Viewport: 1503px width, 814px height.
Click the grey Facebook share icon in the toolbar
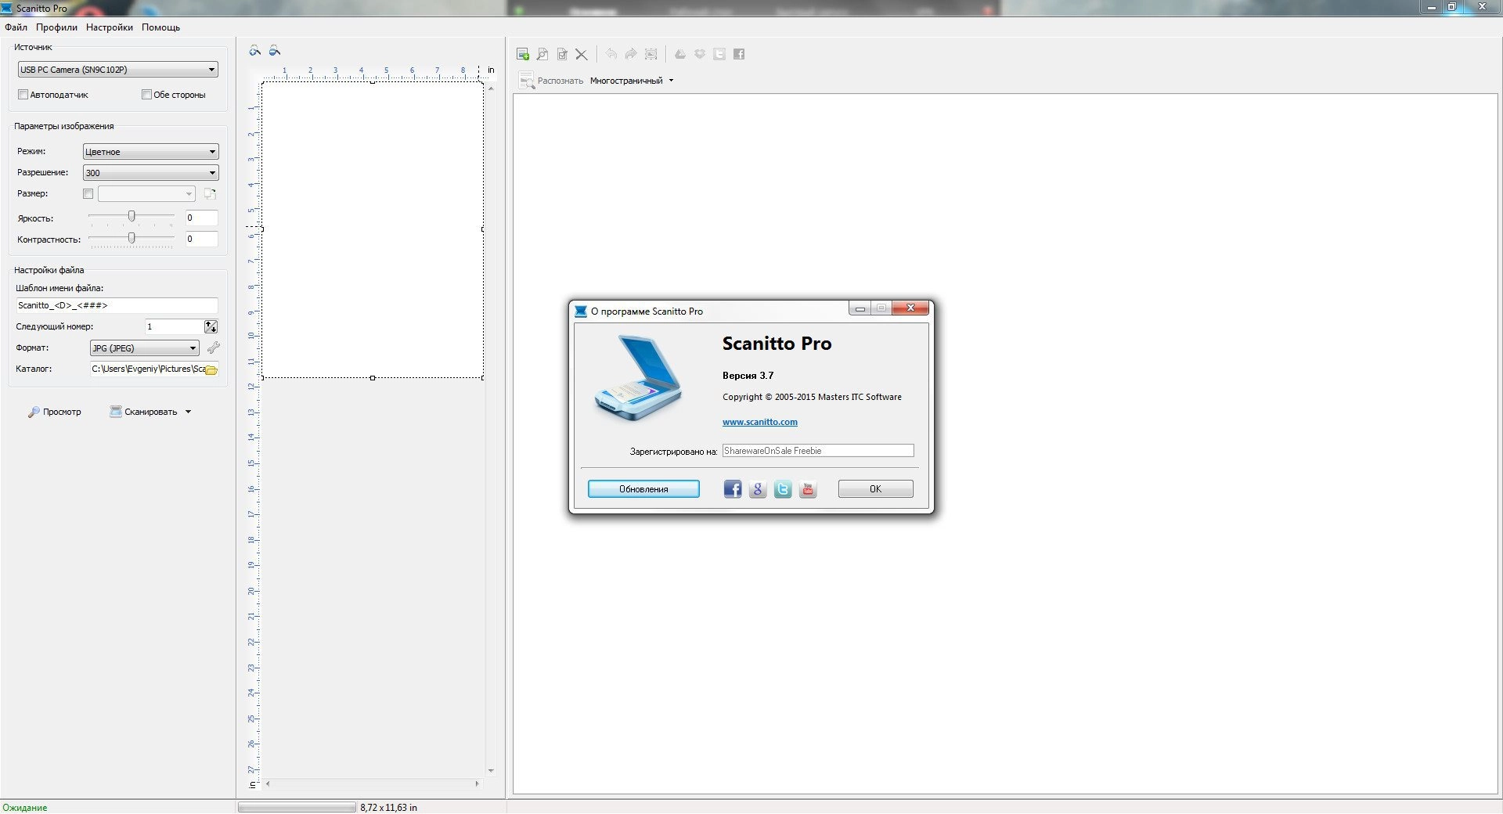click(x=739, y=54)
